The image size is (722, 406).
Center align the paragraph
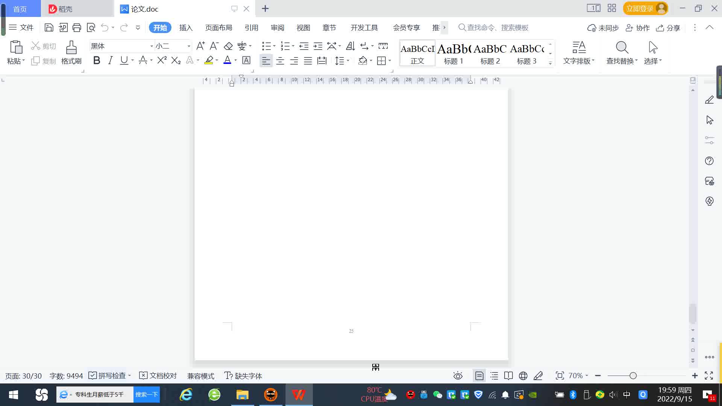tap(280, 61)
